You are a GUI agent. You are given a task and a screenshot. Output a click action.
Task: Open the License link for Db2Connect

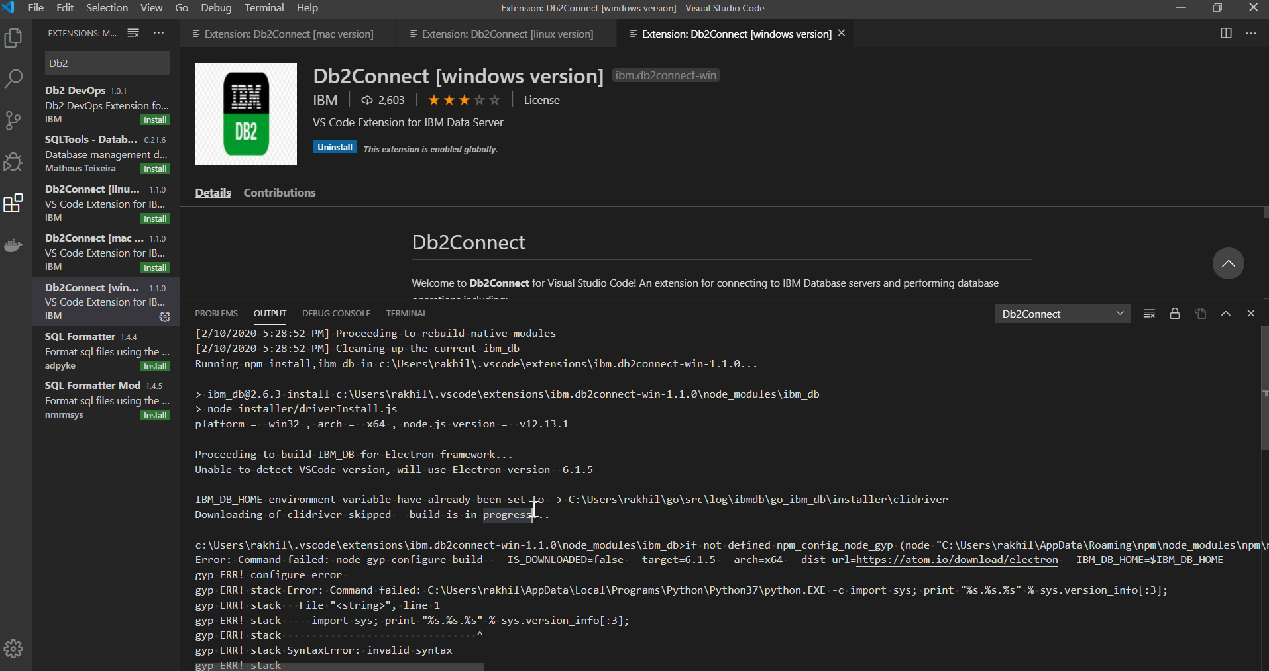(x=541, y=100)
